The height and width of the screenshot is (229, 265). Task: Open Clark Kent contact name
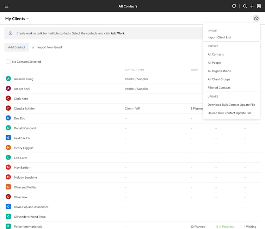tap(21, 99)
